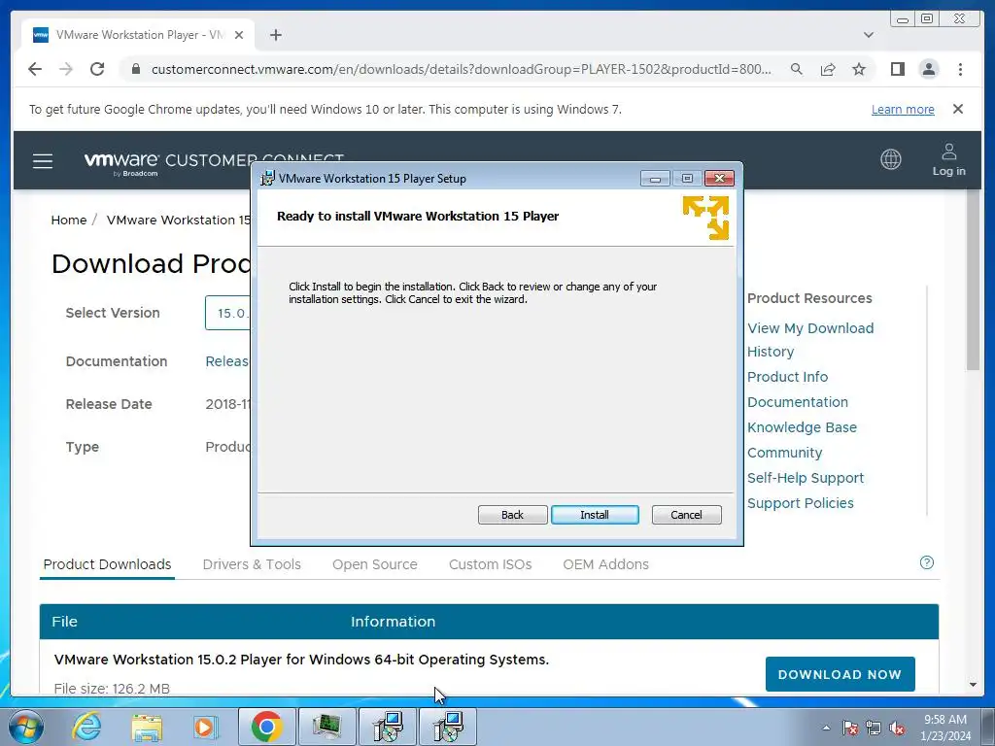Click Install in the VMware setup wizard

[595, 515]
